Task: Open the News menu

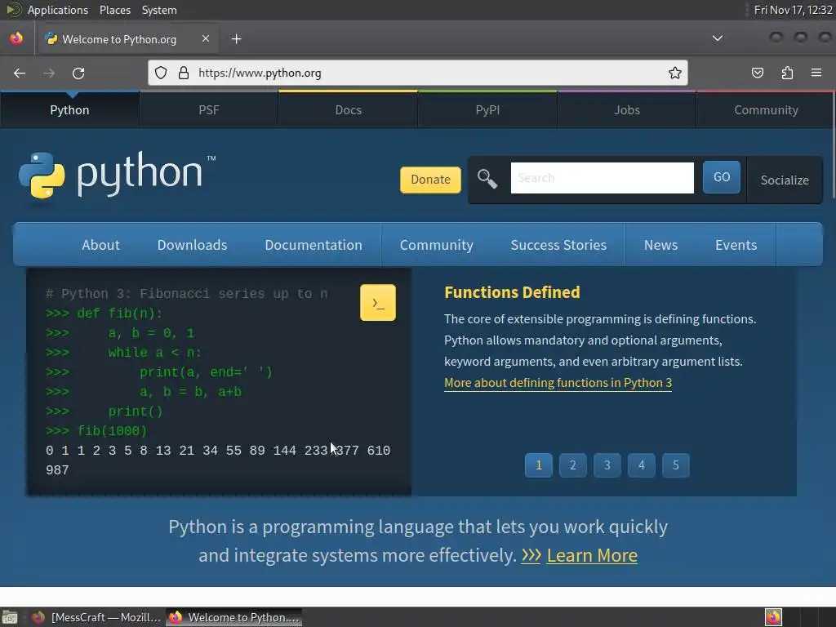Action: (x=661, y=245)
